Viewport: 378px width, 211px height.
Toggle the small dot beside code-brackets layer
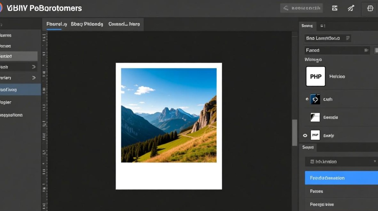307,99
